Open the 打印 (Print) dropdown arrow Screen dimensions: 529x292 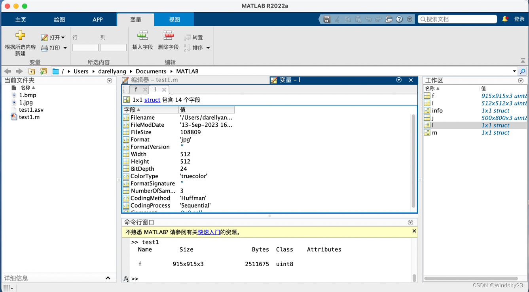[x=64, y=48]
